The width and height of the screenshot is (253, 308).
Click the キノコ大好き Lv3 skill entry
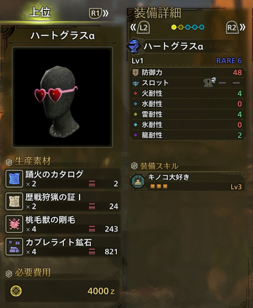point(188,181)
